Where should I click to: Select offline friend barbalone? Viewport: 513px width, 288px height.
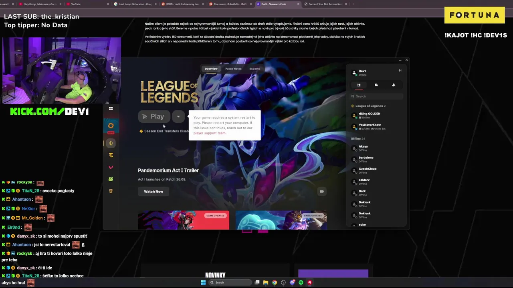[x=376, y=160]
